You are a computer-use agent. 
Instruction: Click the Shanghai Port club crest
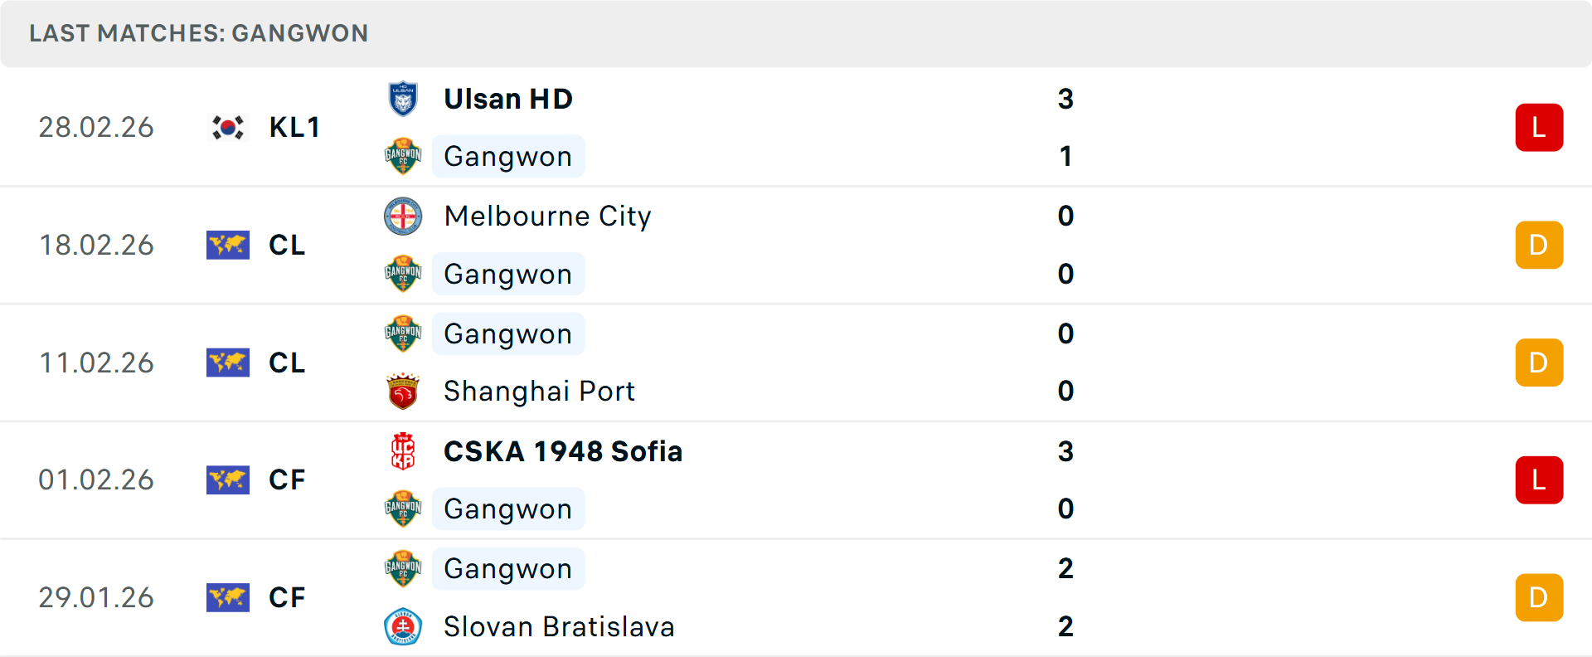click(x=403, y=392)
